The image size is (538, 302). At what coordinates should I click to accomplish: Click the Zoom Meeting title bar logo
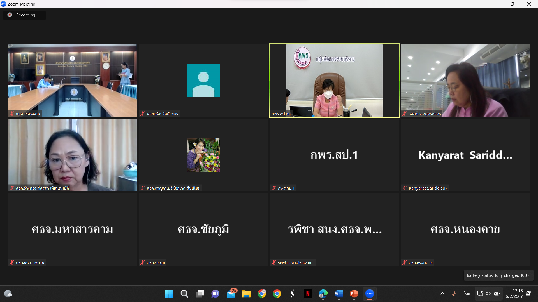click(3, 4)
